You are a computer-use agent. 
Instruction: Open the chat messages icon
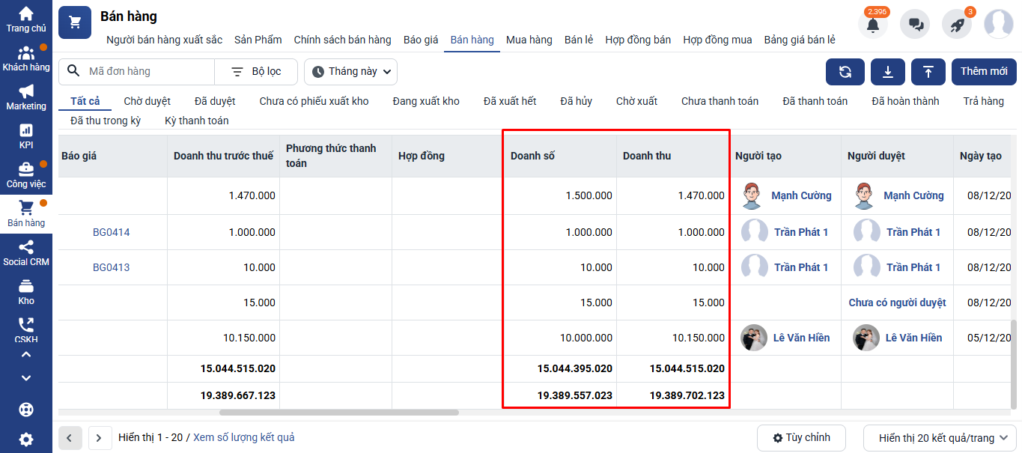coord(915,25)
